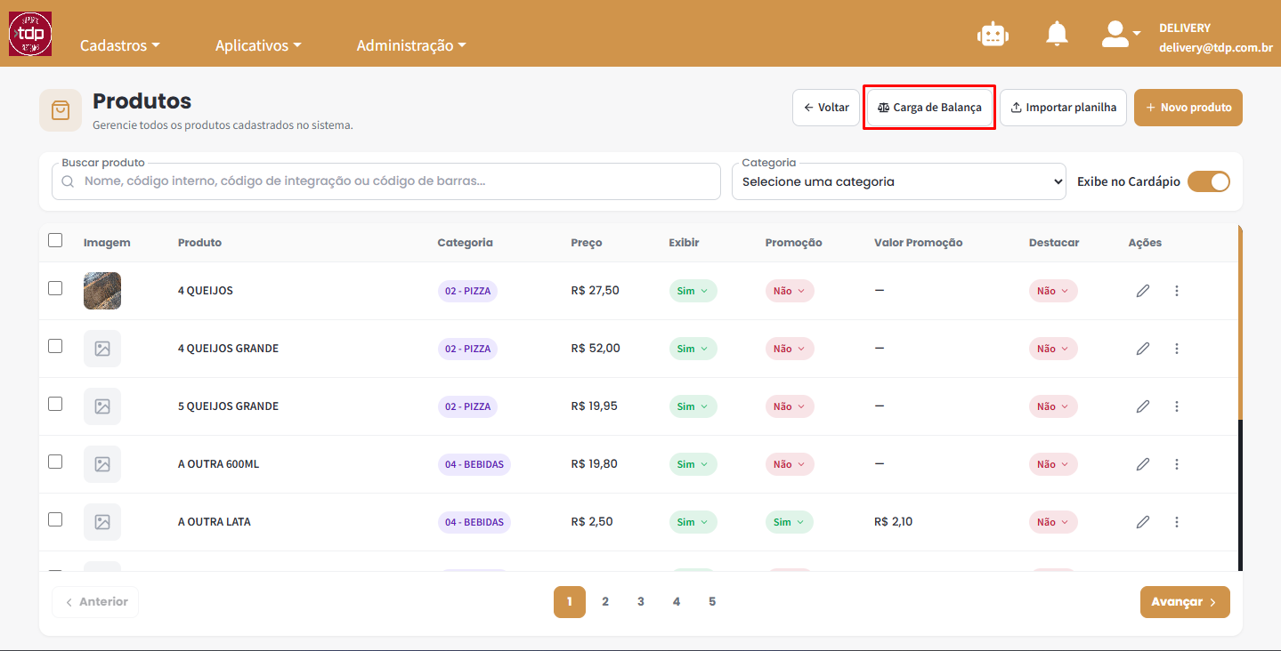The height and width of the screenshot is (651, 1281).
Task: Click the Avançar pagination button
Action: point(1185,602)
